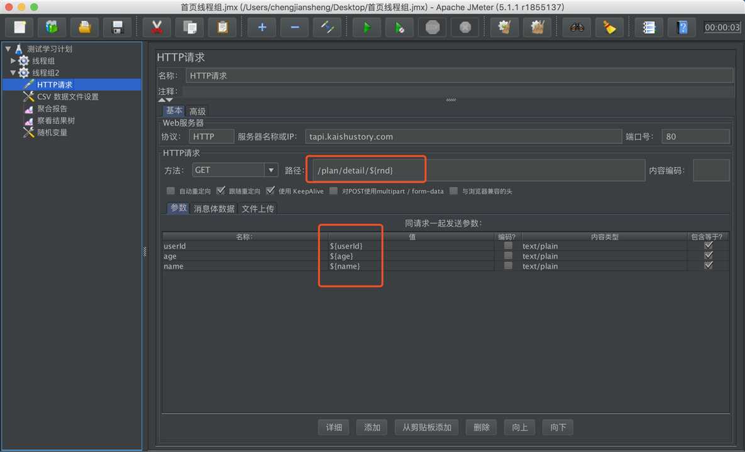This screenshot has height=452, width=745.
Task: Select the 线程组2 node in tree
Action: tap(46, 73)
